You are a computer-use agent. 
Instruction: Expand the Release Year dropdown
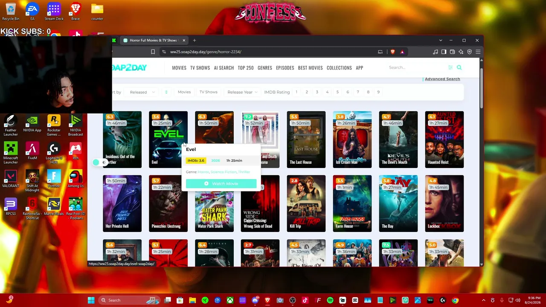click(x=242, y=92)
